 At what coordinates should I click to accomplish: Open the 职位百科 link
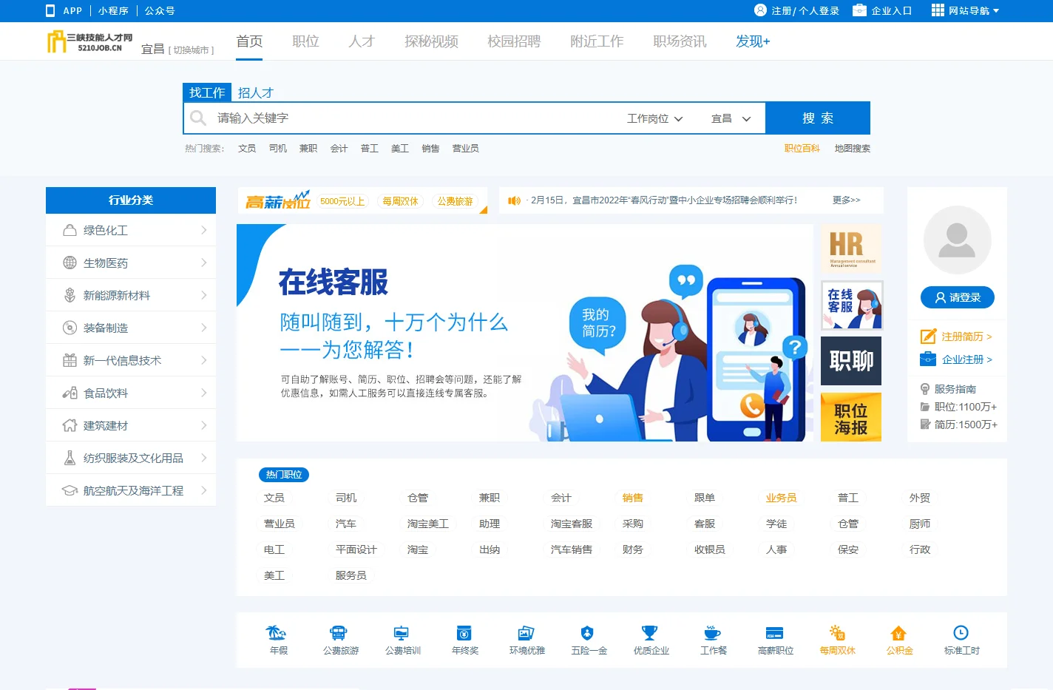[x=802, y=149]
